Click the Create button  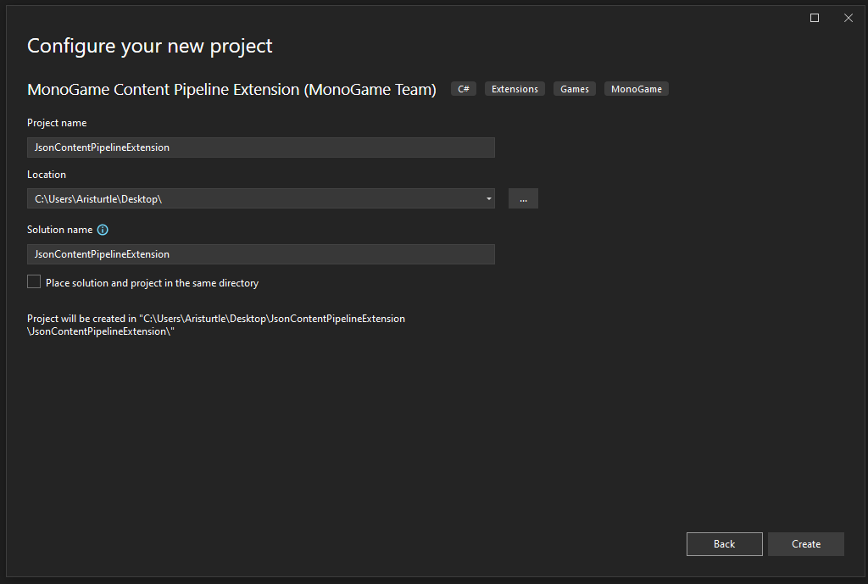(806, 544)
